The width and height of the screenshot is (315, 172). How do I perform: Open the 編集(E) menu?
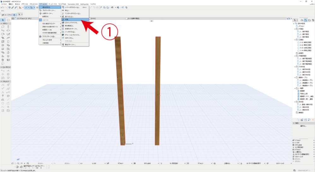tap(11, 4)
